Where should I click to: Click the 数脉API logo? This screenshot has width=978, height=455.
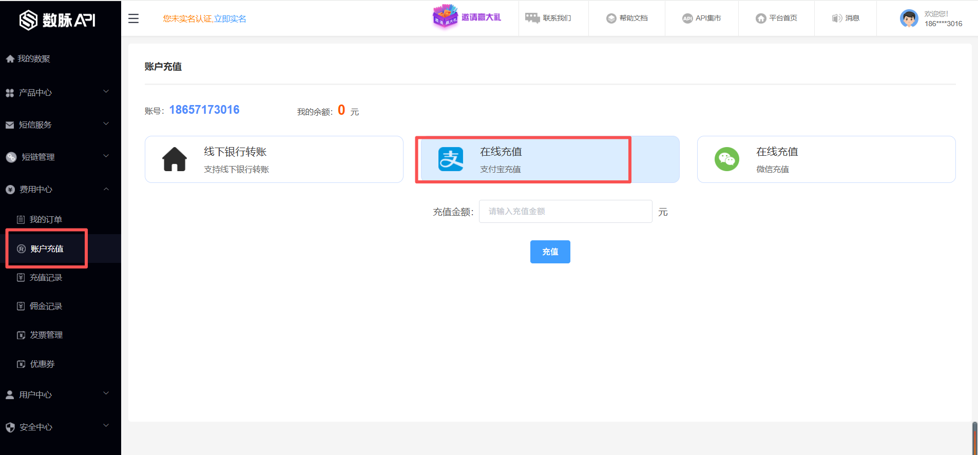pos(57,20)
